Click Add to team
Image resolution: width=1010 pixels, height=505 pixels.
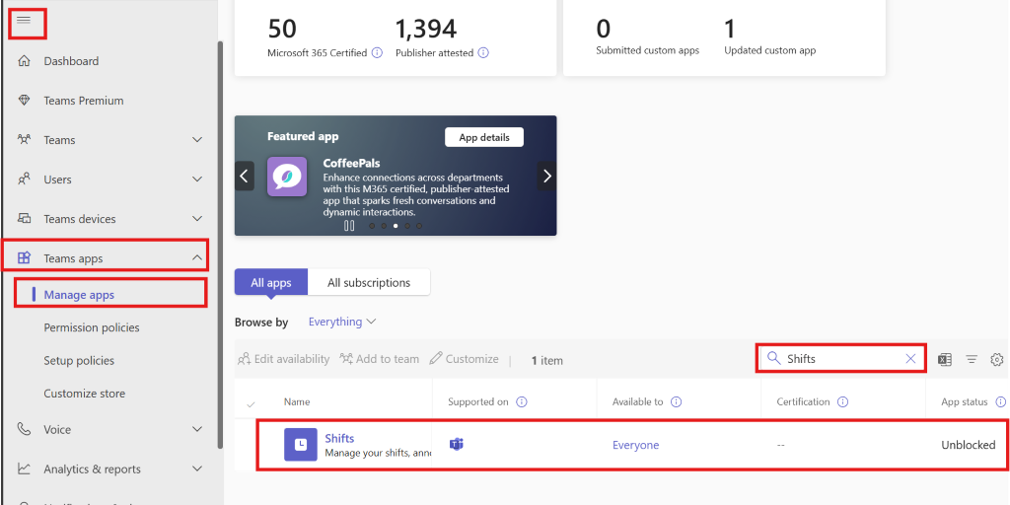pos(380,359)
